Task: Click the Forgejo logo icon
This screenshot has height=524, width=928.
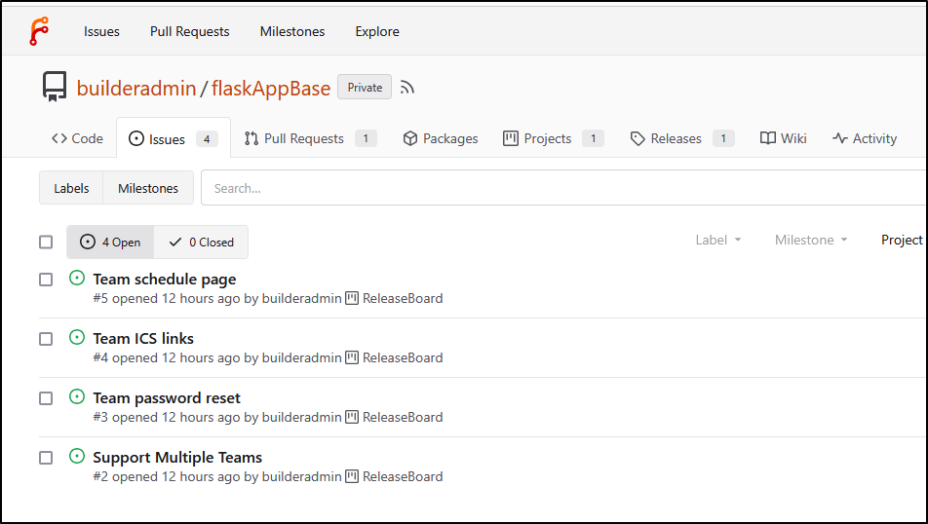Action: point(39,31)
